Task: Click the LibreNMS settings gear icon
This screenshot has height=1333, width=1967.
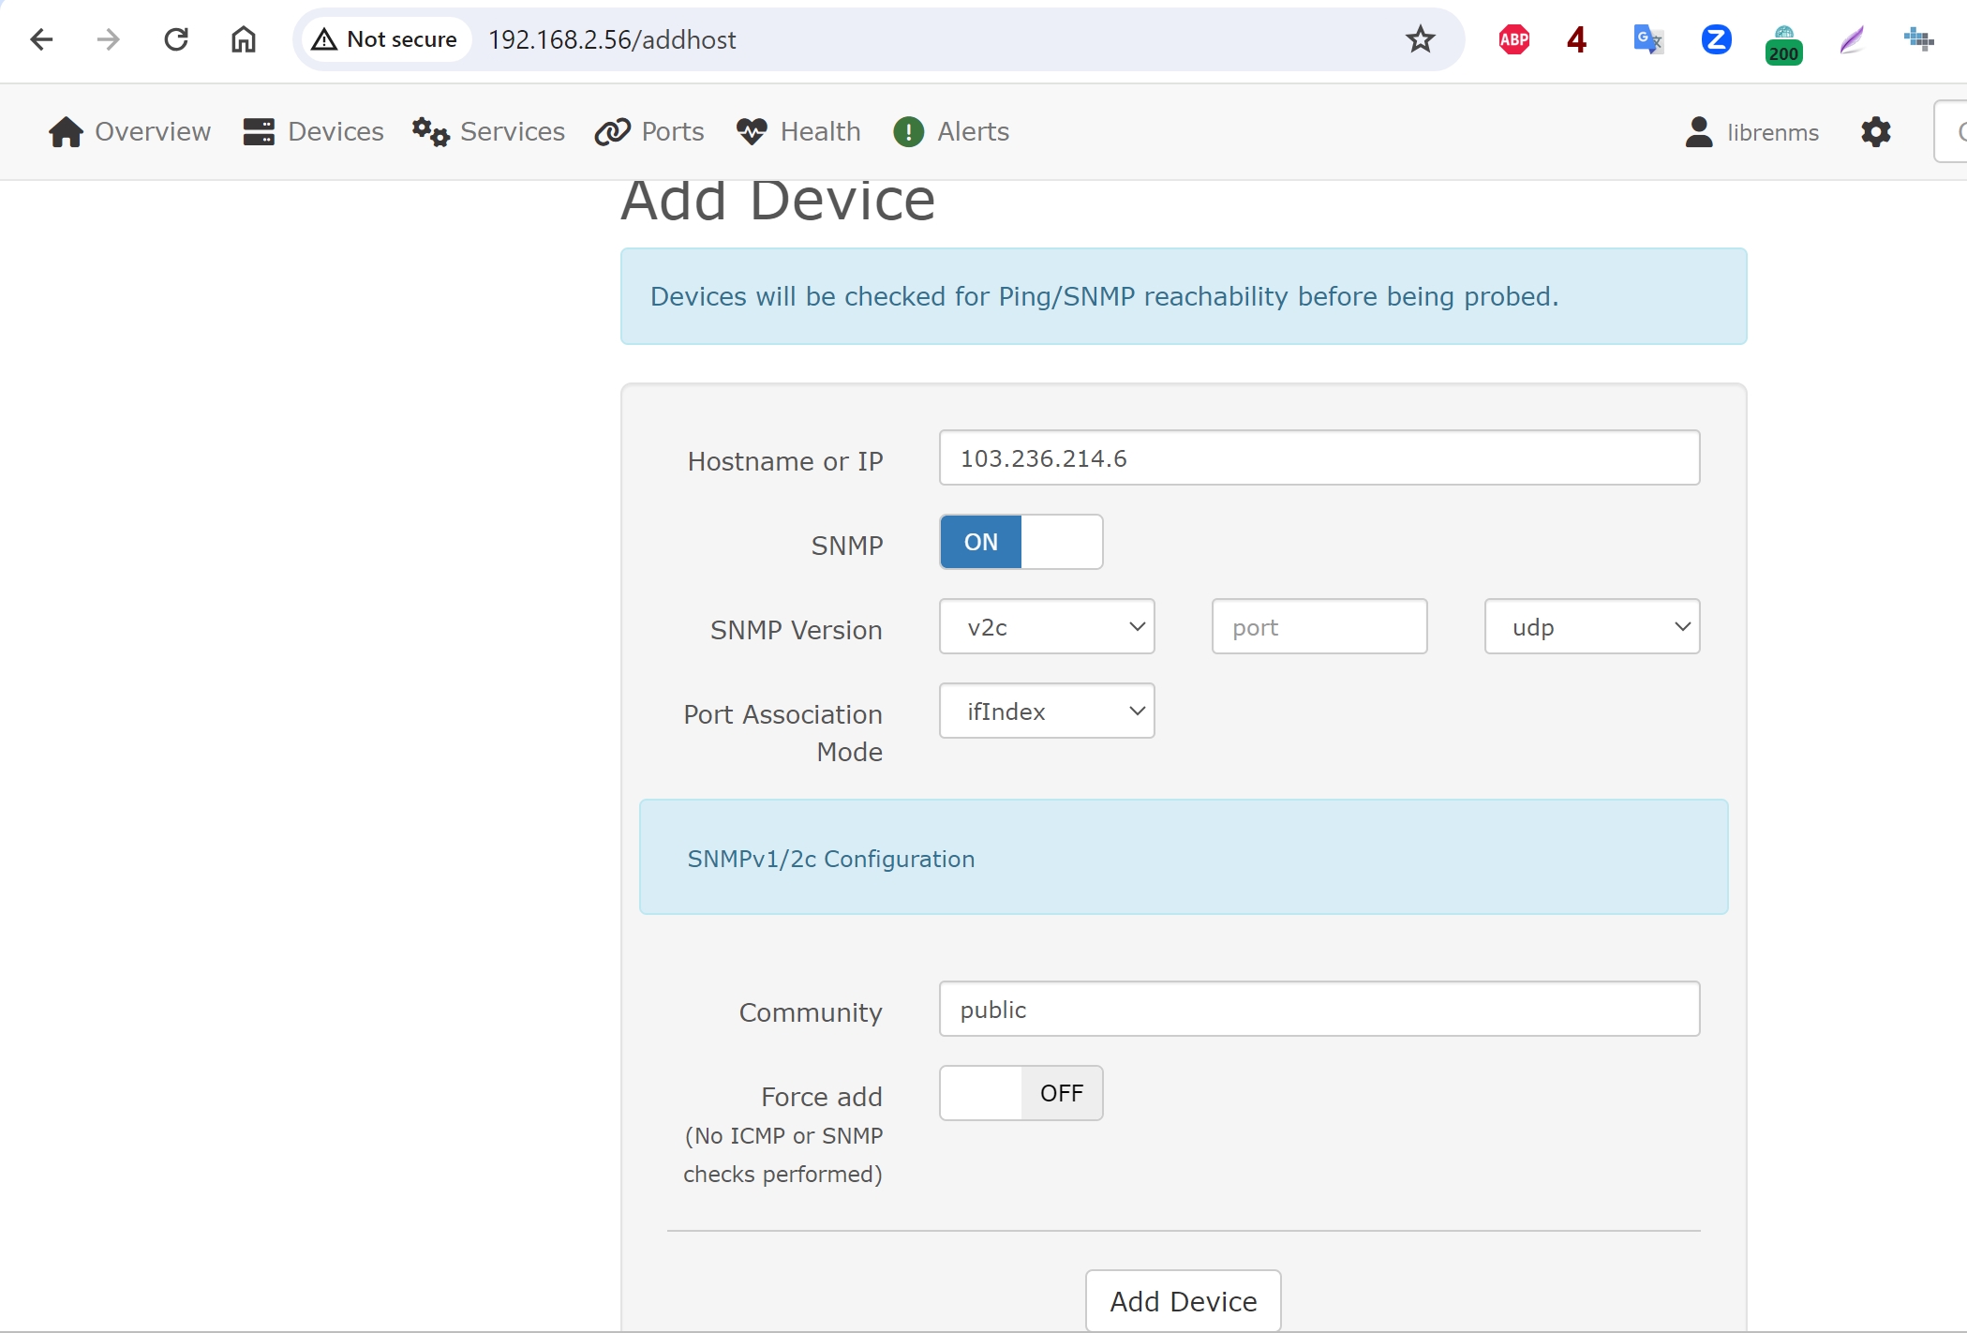Action: (x=1875, y=132)
